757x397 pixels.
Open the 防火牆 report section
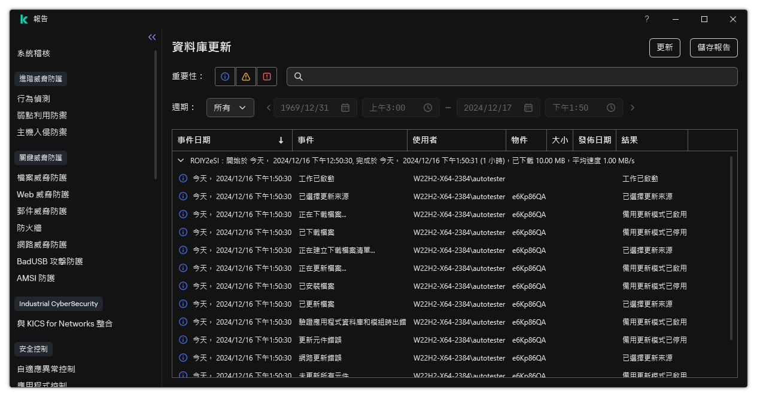tap(26, 228)
